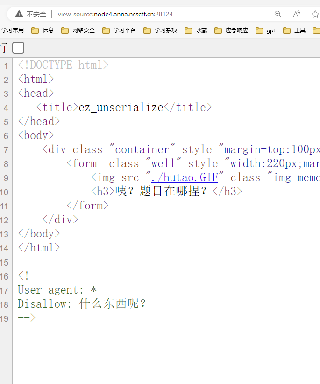Click the closing </div> tag
The width and height of the screenshot is (320, 384).
[x=60, y=220]
